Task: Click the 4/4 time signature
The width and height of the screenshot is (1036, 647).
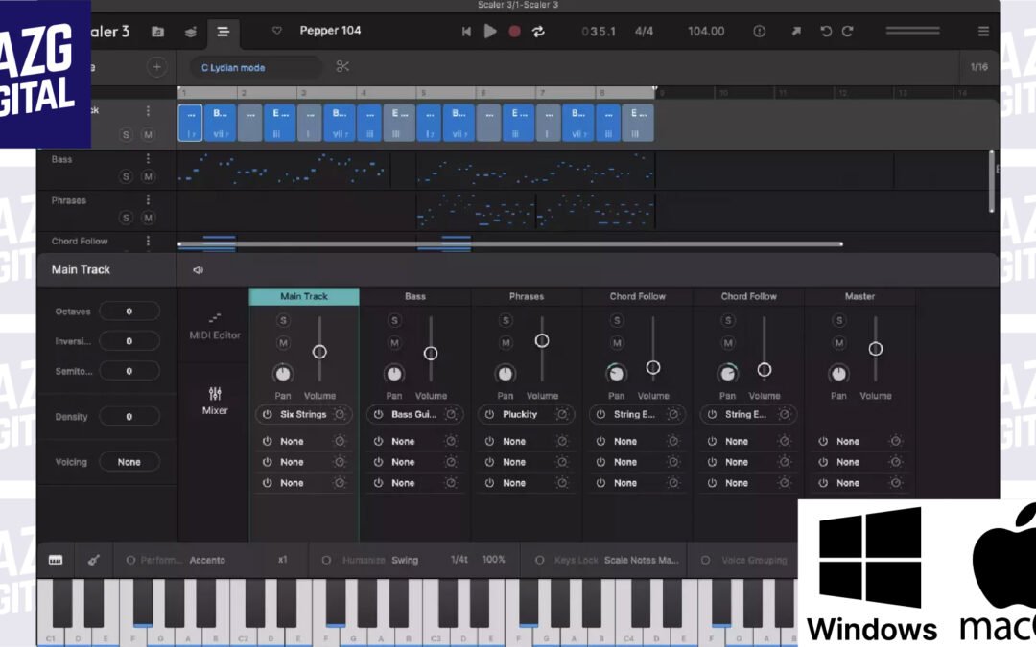Action: [644, 31]
